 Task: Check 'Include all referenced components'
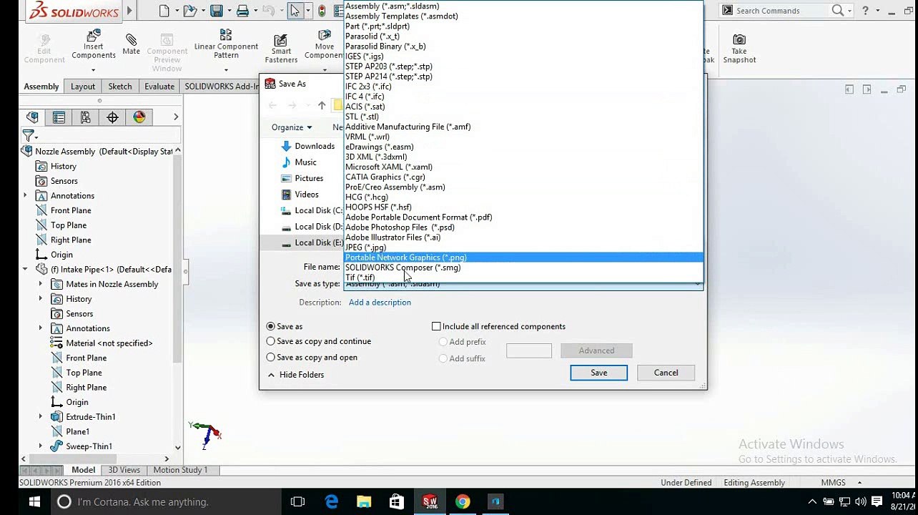[436, 326]
